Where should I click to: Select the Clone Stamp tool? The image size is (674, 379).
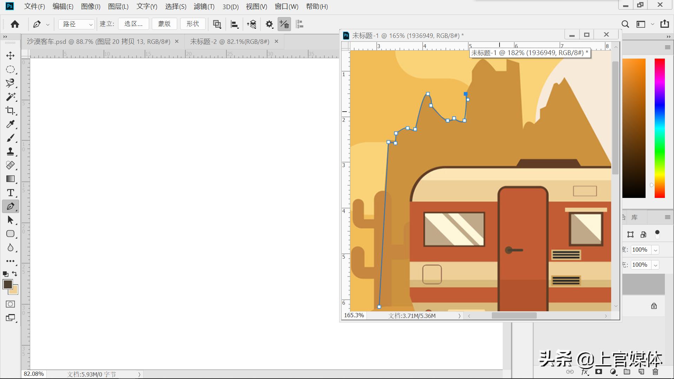coord(11,152)
